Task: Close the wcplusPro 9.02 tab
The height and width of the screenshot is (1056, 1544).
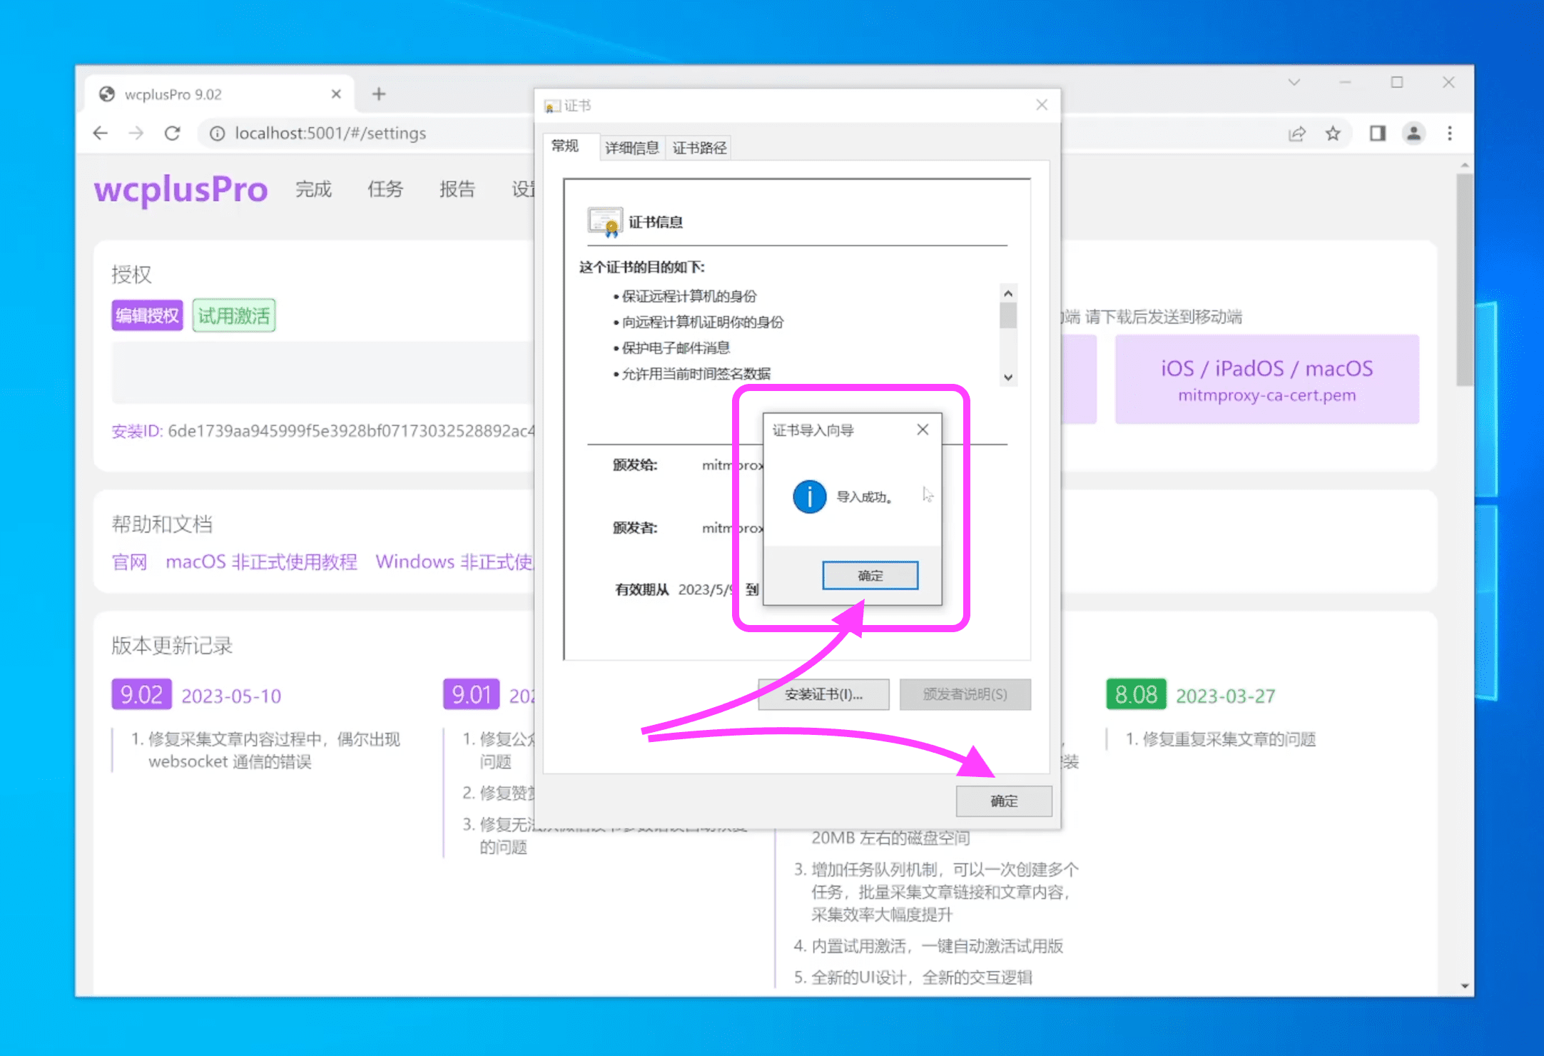Action: click(336, 94)
